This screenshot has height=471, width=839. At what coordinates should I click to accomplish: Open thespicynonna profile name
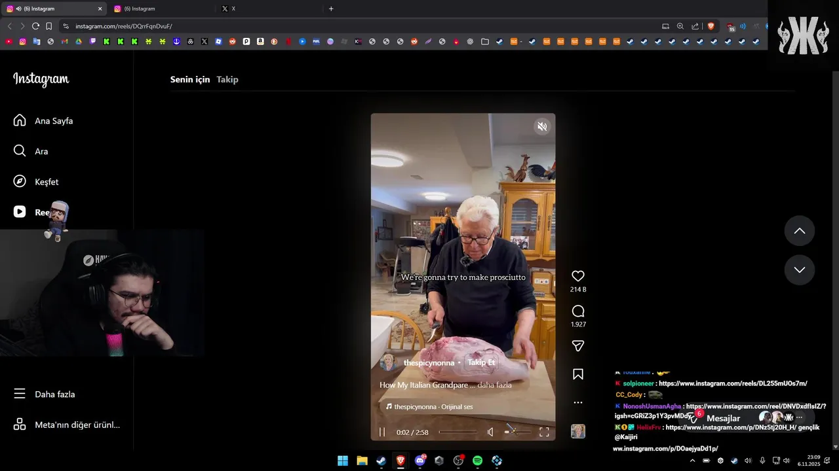point(429,362)
